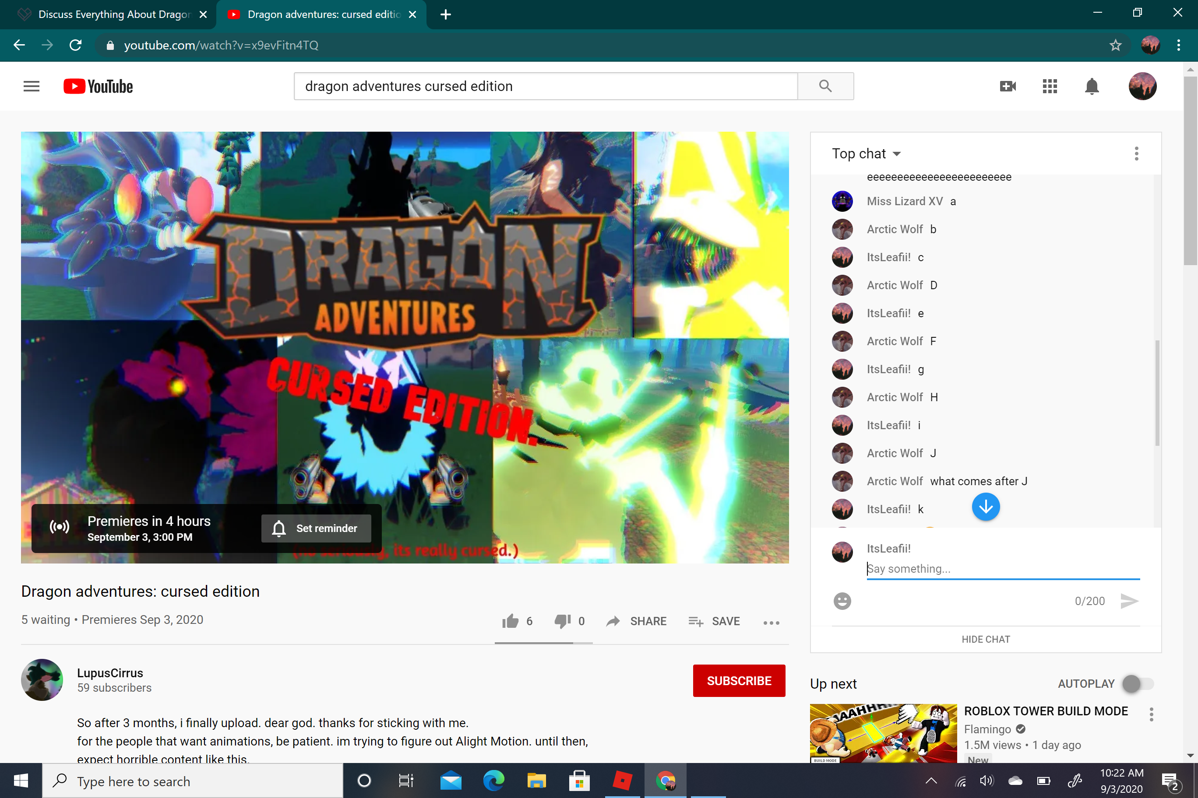
Task: Open the ROBLOX TOWER BUILD MODE thumbnail
Action: tap(883, 733)
